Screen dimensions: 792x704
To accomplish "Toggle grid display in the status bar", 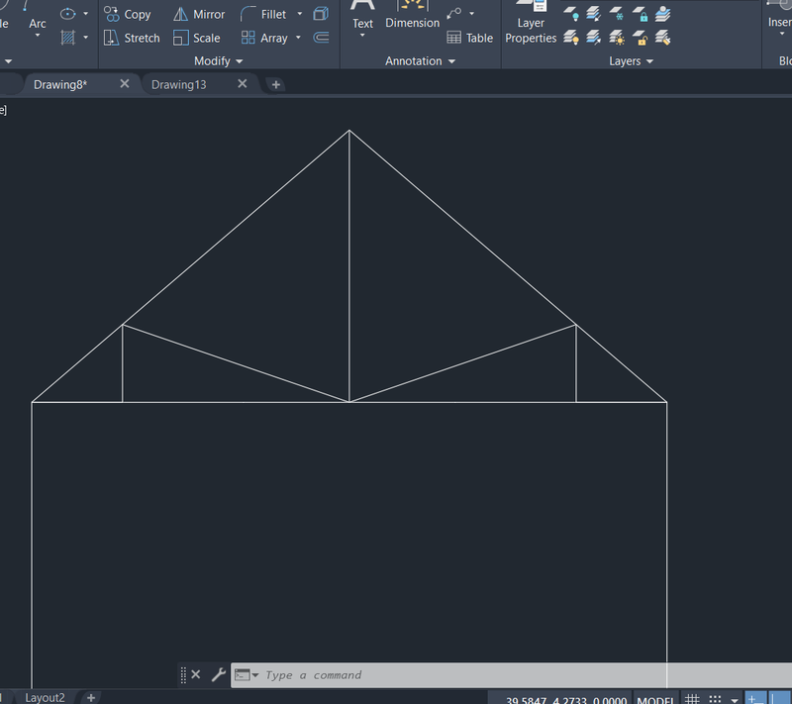I will (692, 698).
